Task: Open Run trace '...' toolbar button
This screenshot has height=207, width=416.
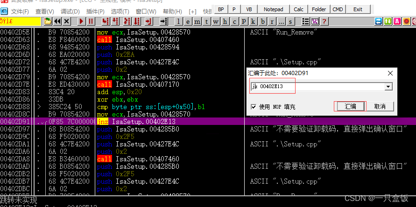Action: coord(281,21)
